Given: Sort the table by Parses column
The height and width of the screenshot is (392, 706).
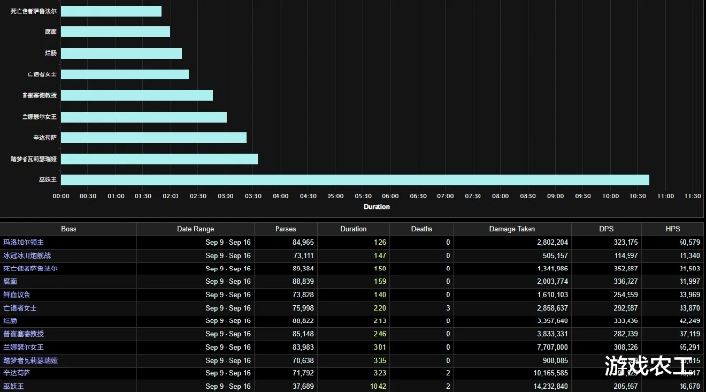Looking at the screenshot, I should [x=285, y=228].
